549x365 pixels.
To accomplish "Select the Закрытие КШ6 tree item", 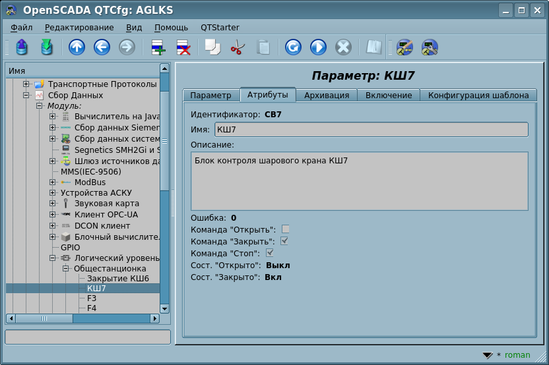I will click(x=117, y=279).
